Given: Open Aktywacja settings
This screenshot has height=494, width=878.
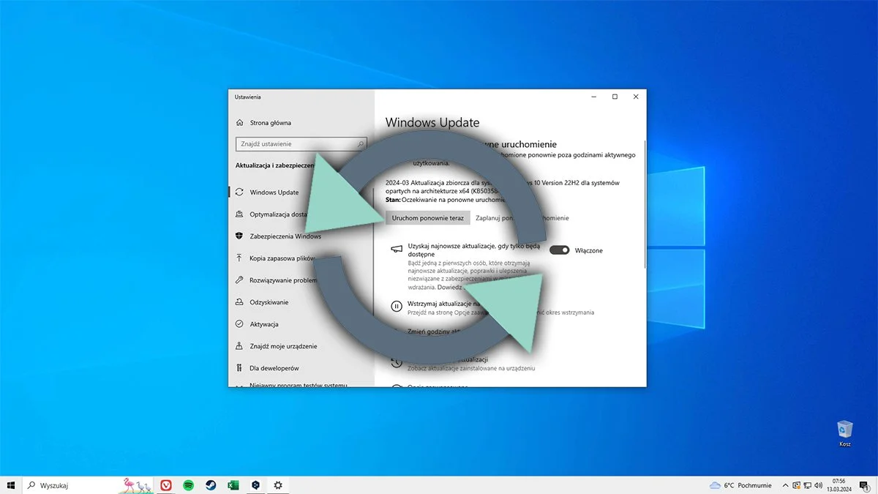Looking at the screenshot, I should pos(265,323).
